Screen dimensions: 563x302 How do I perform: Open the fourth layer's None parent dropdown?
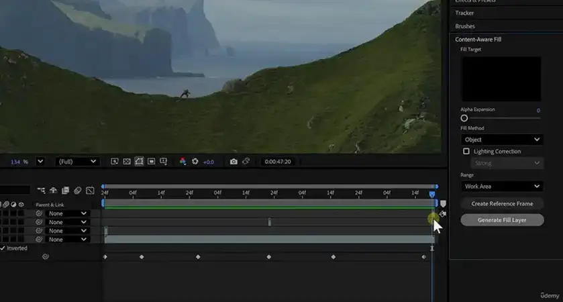(67, 239)
